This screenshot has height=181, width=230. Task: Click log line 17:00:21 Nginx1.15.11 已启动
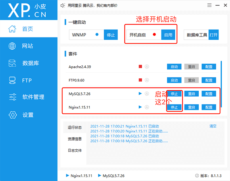tap(124, 126)
